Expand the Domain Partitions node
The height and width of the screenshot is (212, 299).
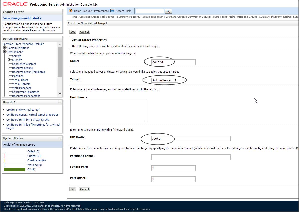[x=5, y=48]
